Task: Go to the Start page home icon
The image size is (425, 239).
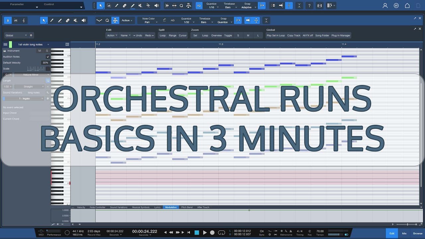Action: [x=407, y=6]
